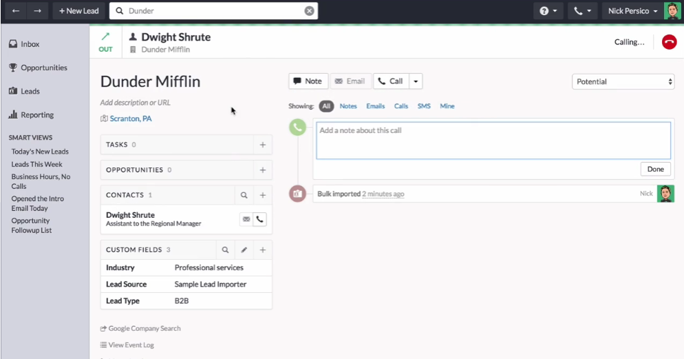Click the Dwight Shrute contact name

(x=131, y=215)
